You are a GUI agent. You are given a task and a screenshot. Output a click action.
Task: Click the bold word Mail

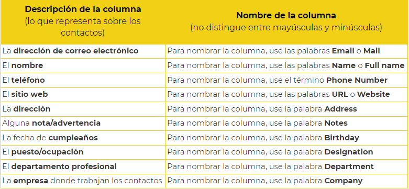[x=372, y=51]
